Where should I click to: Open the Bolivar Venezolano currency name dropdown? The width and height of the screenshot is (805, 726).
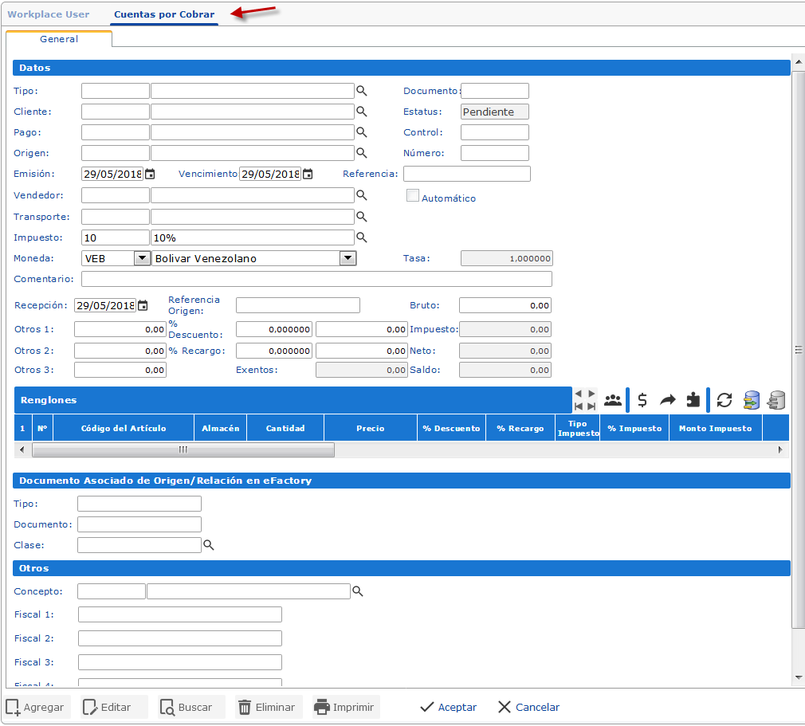348,258
